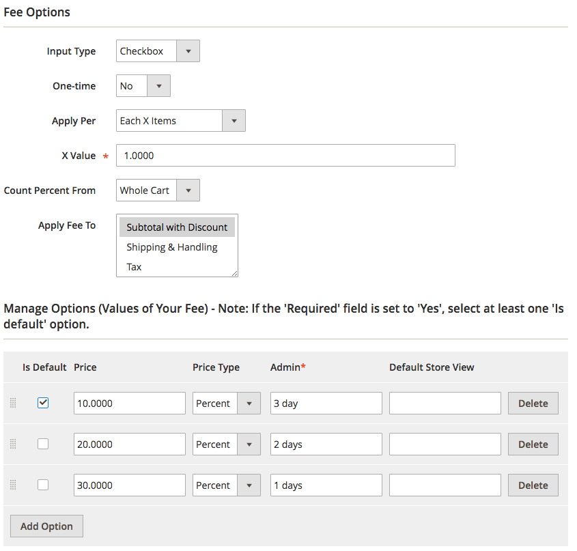Click the Admin field containing 3 day
Image resolution: width=577 pixels, height=551 pixels.
(326, 403)
